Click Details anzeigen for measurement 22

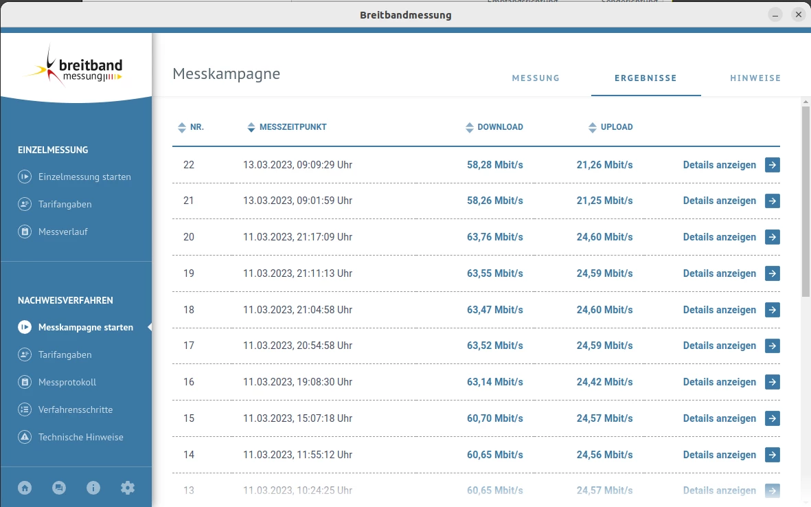click(720, 165)
